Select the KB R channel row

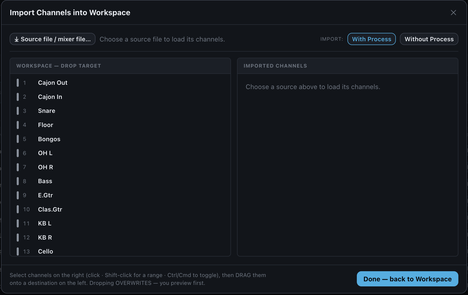120,238
